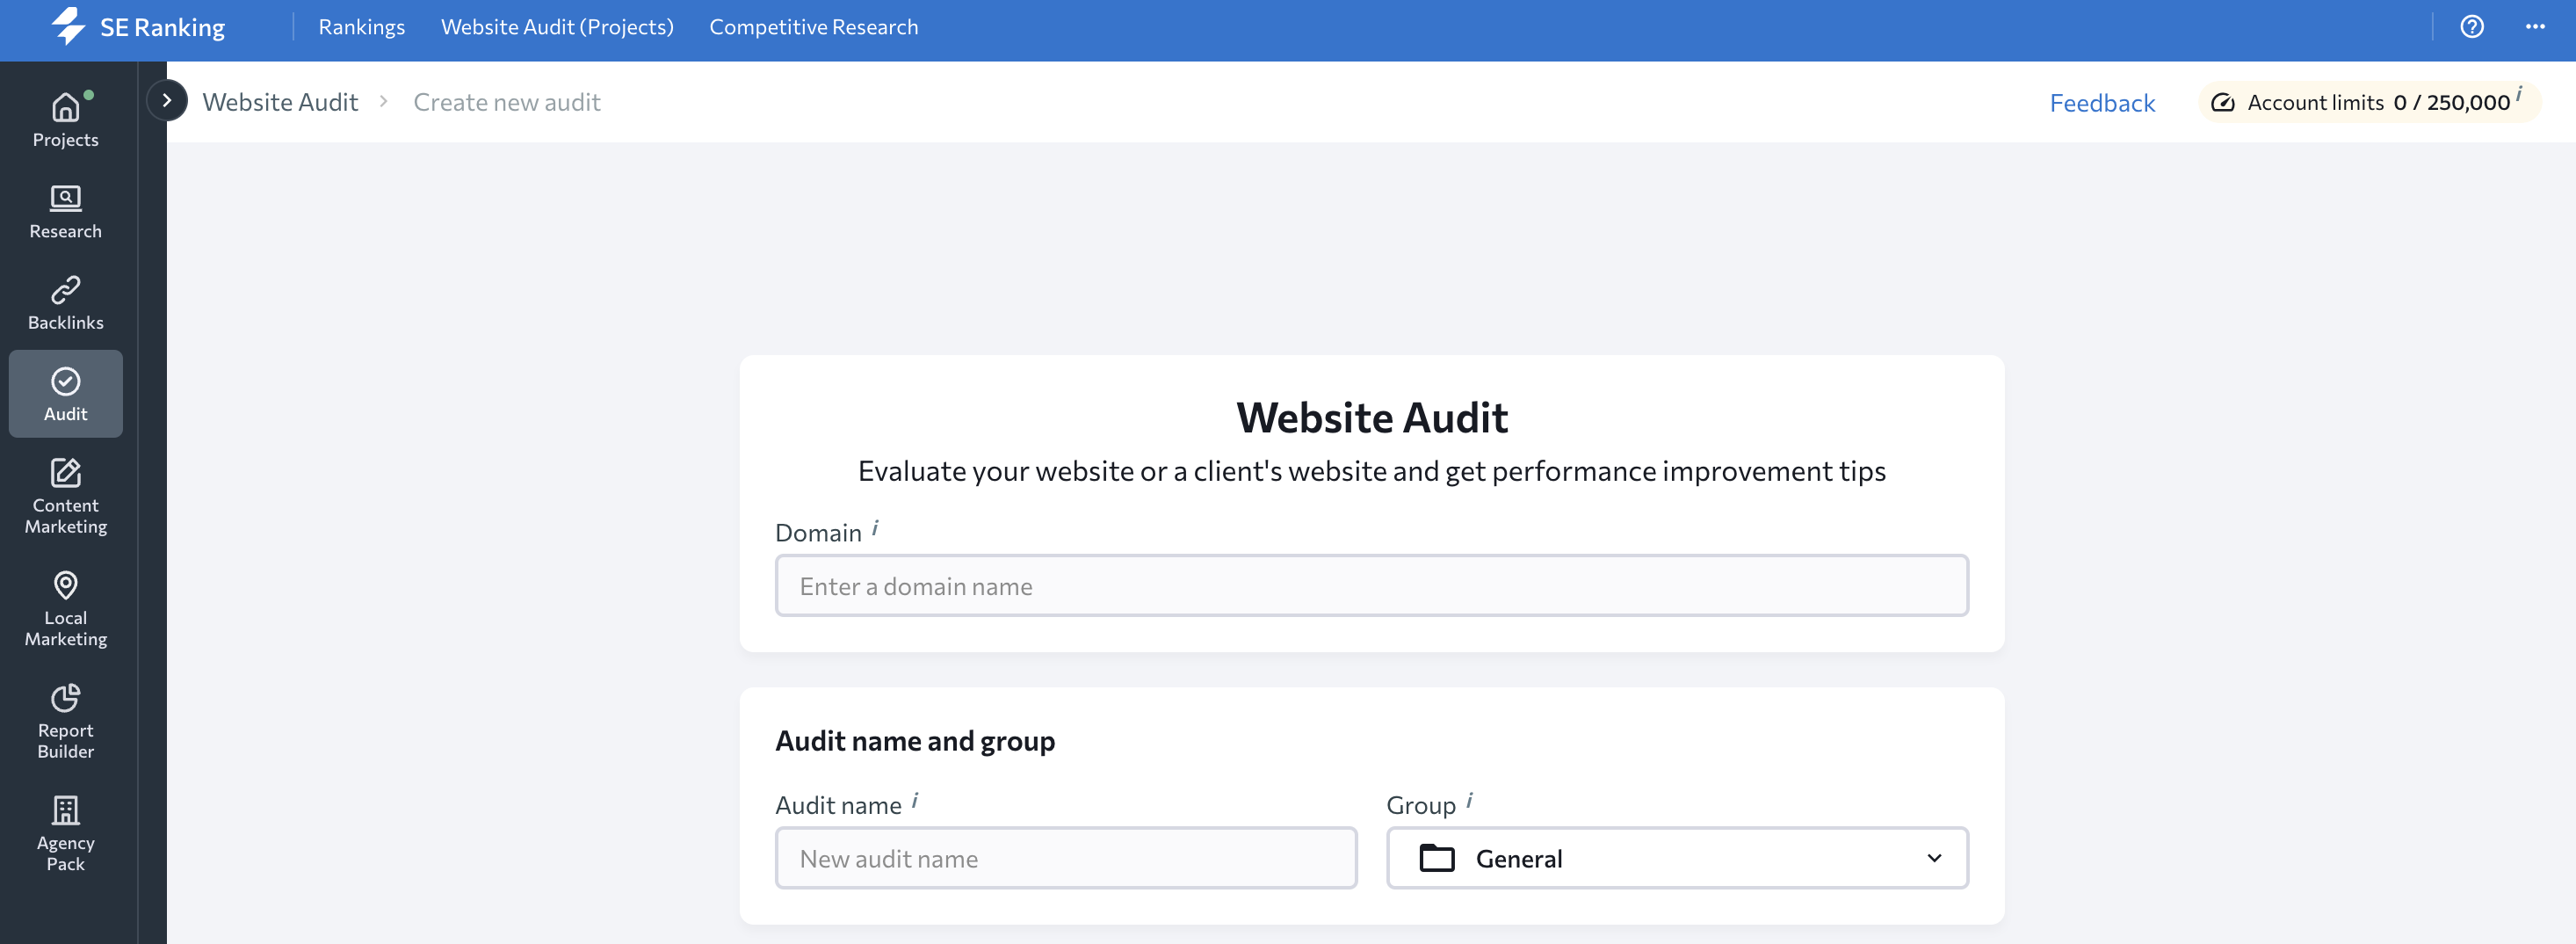This screenshot has height=944, width=2576.
Task: Click the Group info icon
Action: point(1469,800)
